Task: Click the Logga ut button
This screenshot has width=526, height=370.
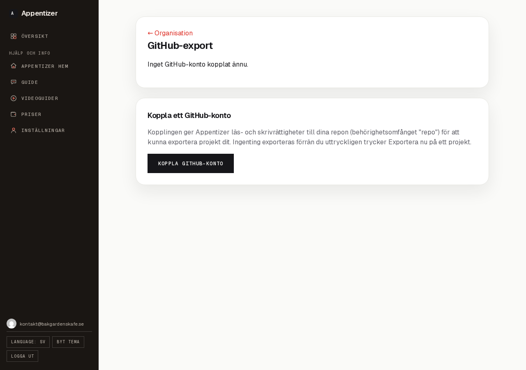Action: pyautogui.click(x=22, y=356)
